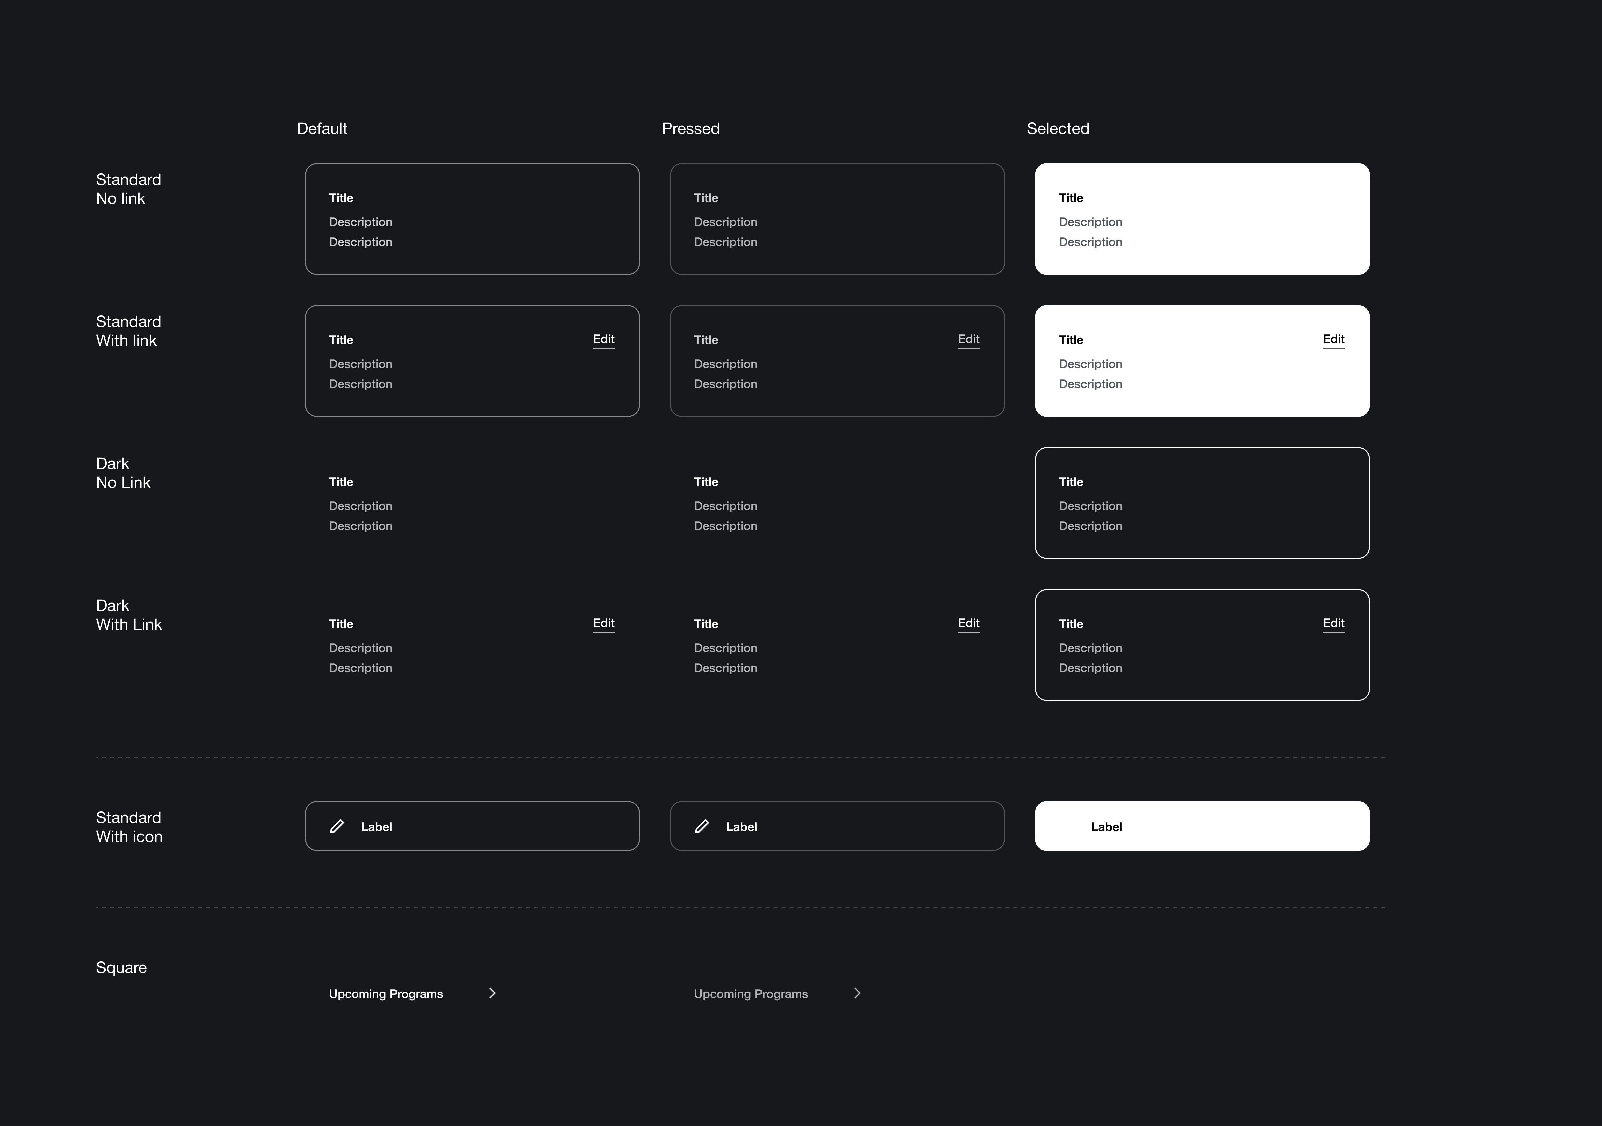
Task: Click Edit link in Default Dark With Link row
Action: coord(604,623)
